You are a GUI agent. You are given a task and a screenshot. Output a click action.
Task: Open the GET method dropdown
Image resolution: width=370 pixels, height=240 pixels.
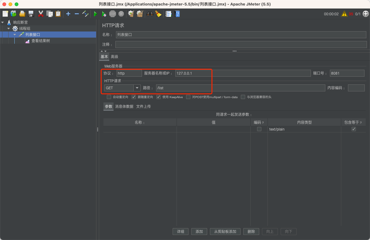point(137,88)
